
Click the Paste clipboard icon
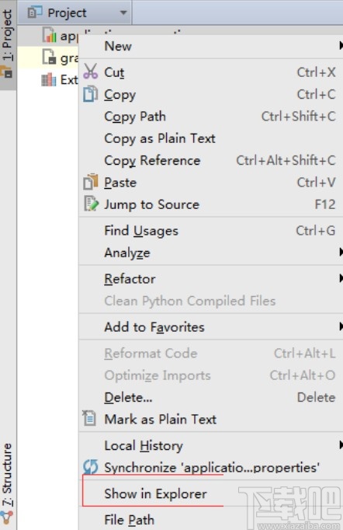pyautogui.click(x=91, y=182)
